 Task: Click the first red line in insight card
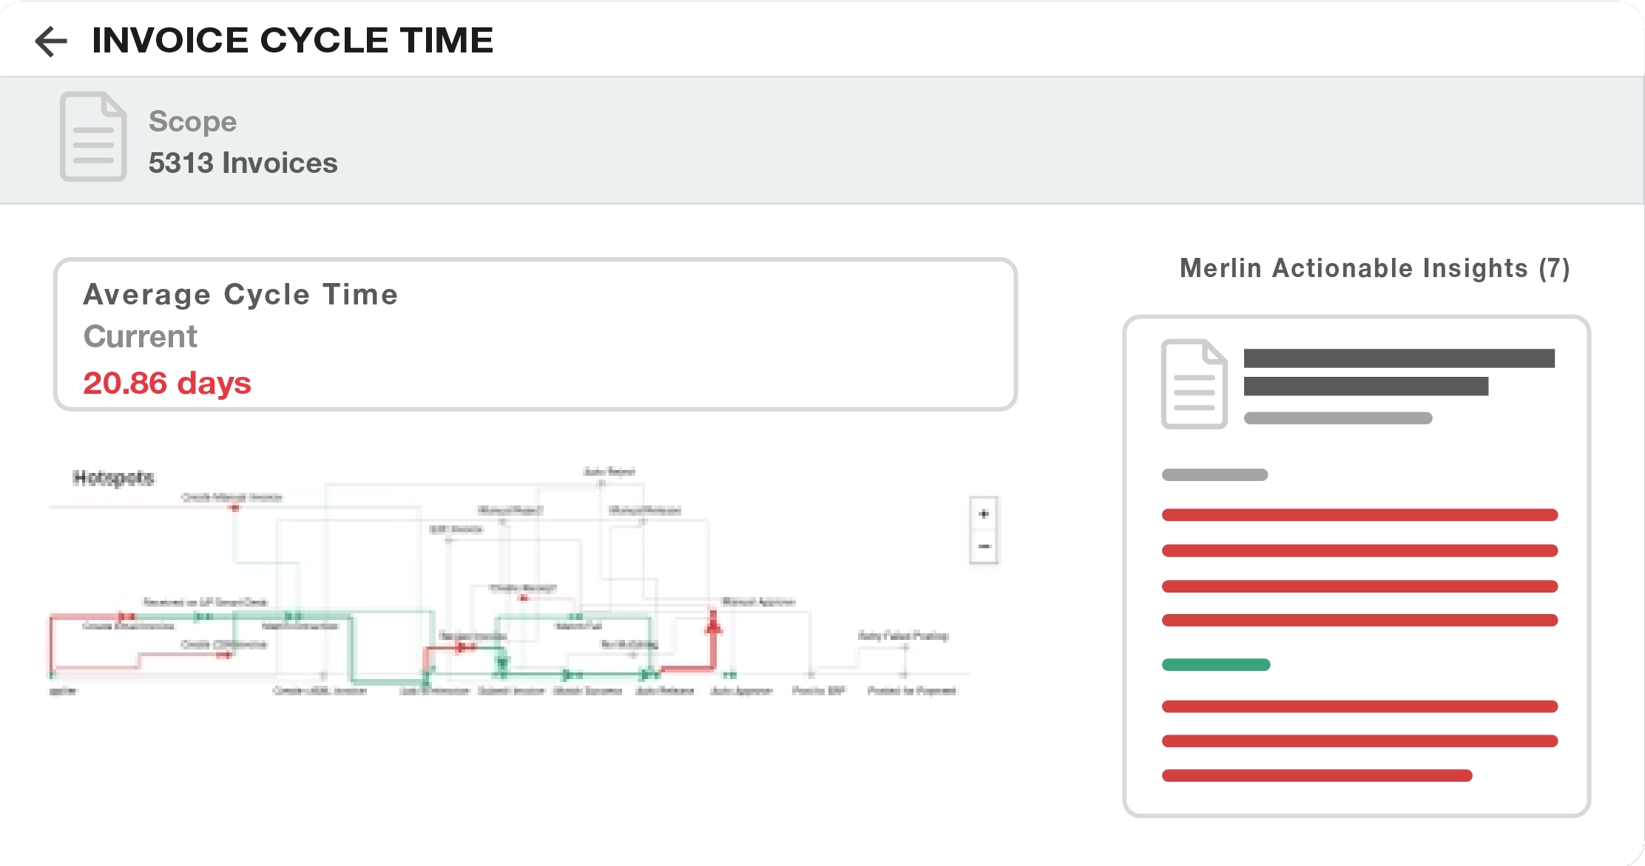(1359, 515)
